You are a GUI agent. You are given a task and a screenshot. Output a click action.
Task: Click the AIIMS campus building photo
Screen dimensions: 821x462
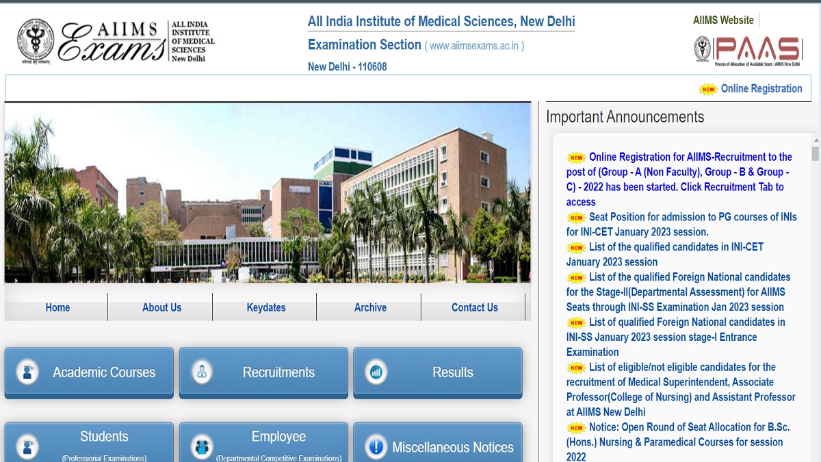pyautogui.click(x=268, y=193)
